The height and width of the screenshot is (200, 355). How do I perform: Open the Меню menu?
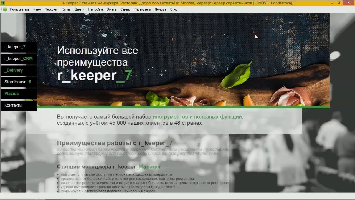point(37,9)
